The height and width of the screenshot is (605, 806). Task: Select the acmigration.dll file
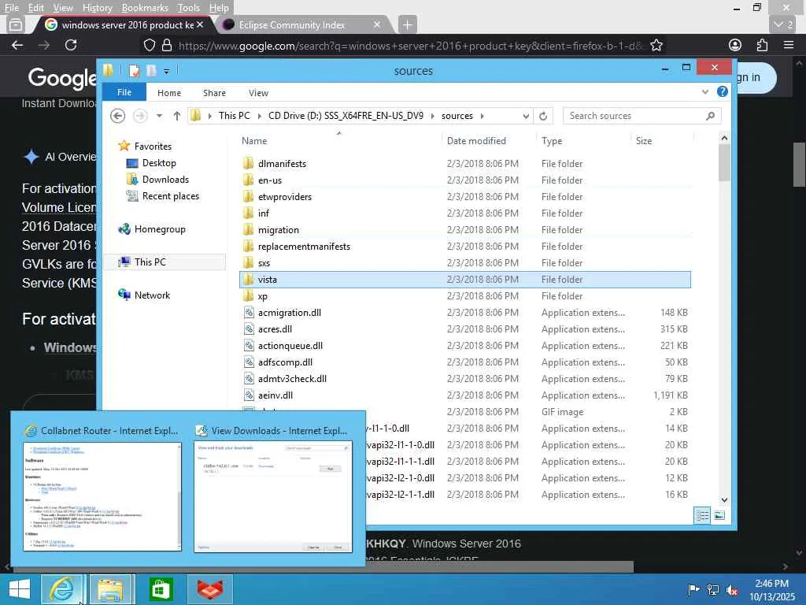tap(290, 312)
